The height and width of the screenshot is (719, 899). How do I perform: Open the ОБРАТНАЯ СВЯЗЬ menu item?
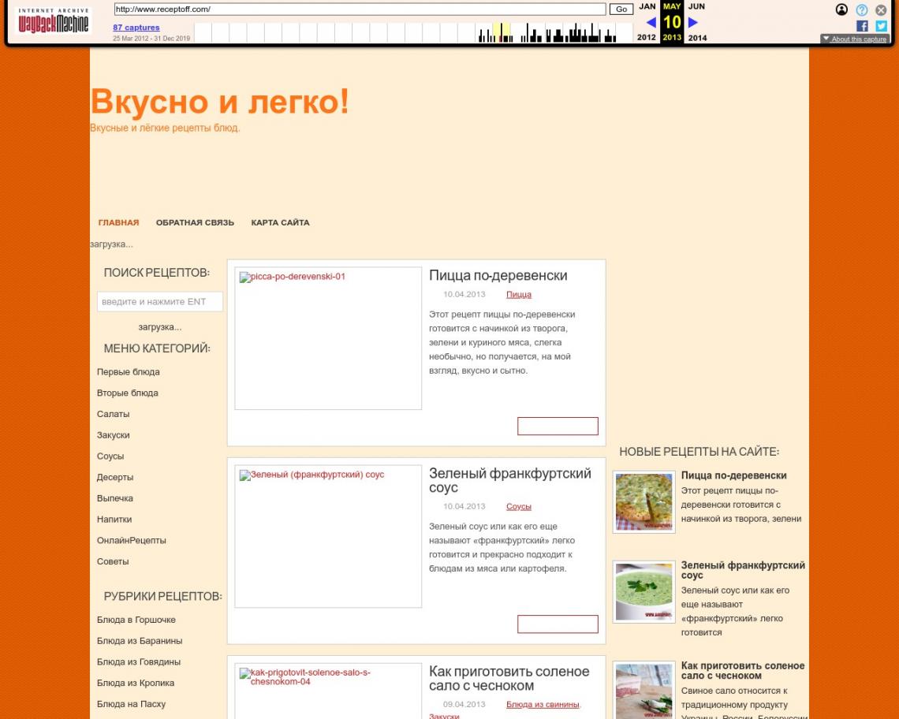[195, 222]
